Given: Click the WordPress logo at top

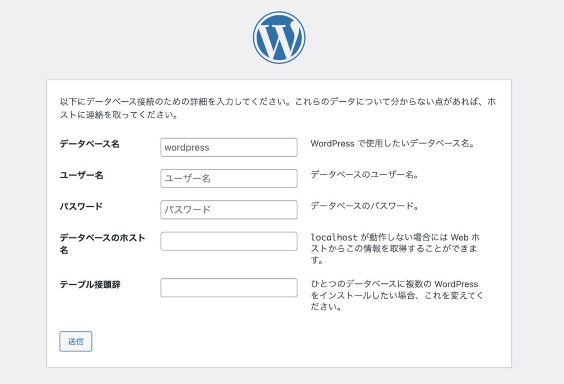Looking at the screenshot, I should coord(279,38).
